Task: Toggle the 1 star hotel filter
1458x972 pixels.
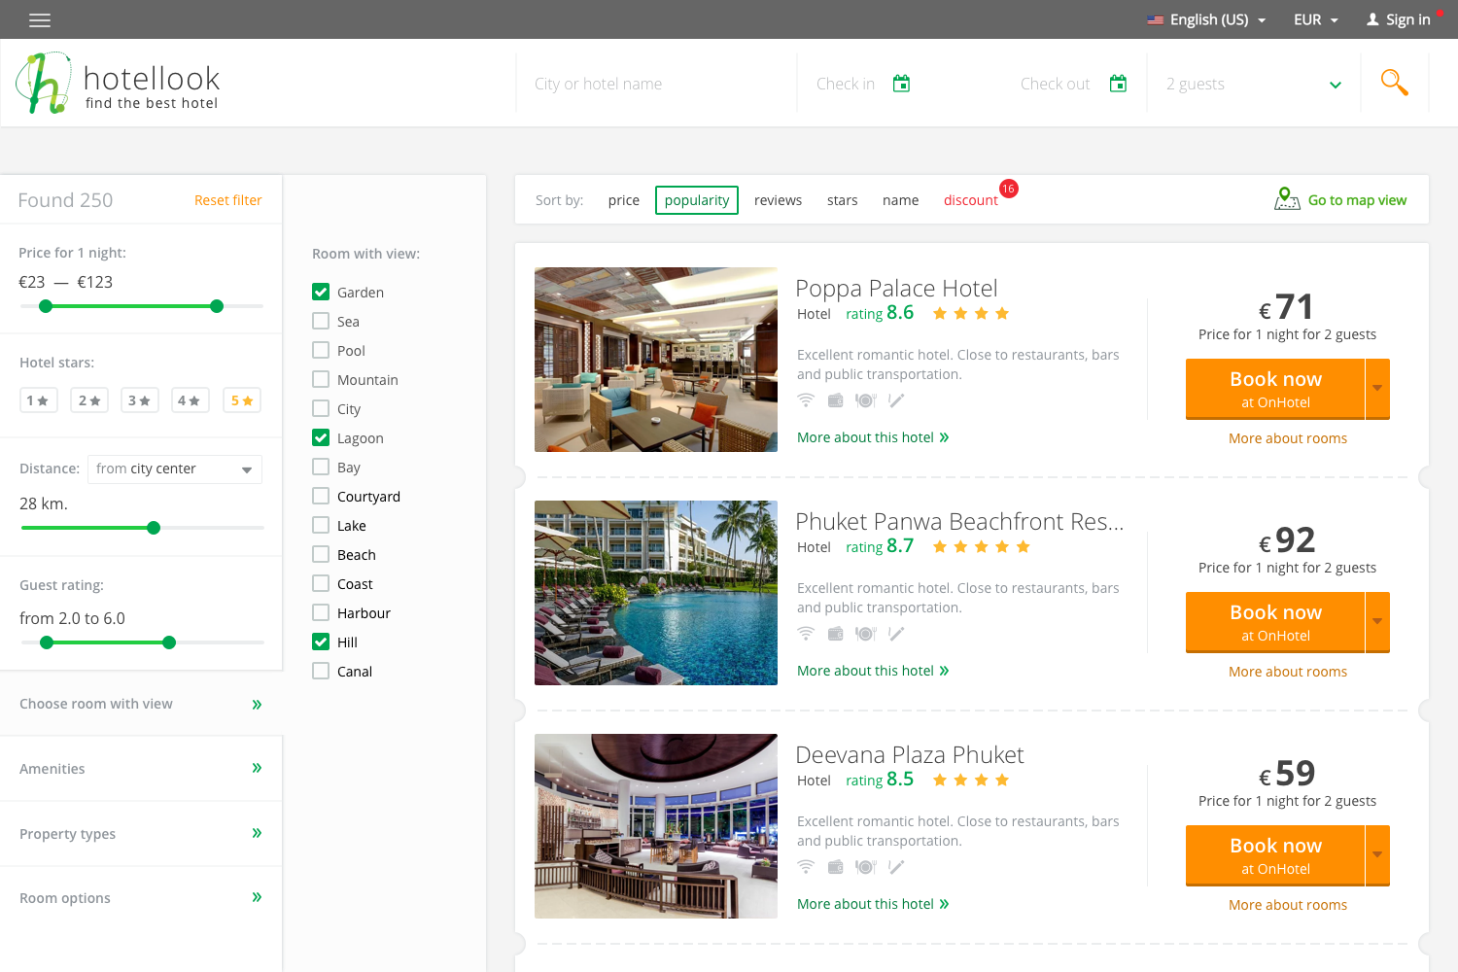Action: pyautogui.click(x=39, y=400)
